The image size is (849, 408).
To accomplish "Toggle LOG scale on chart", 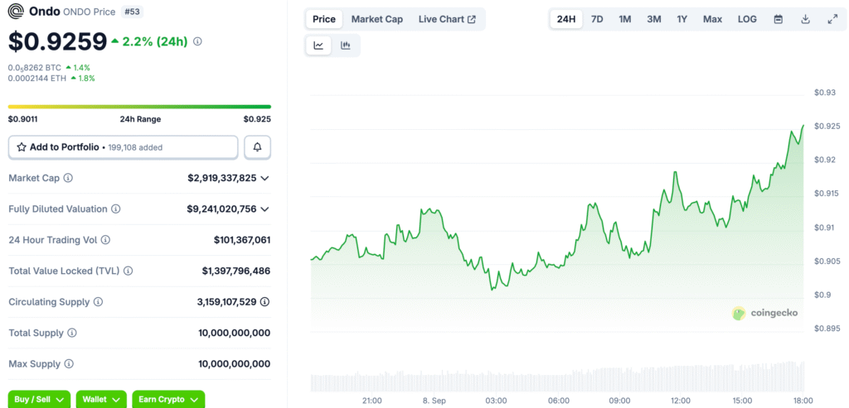I will coord(747,20).
